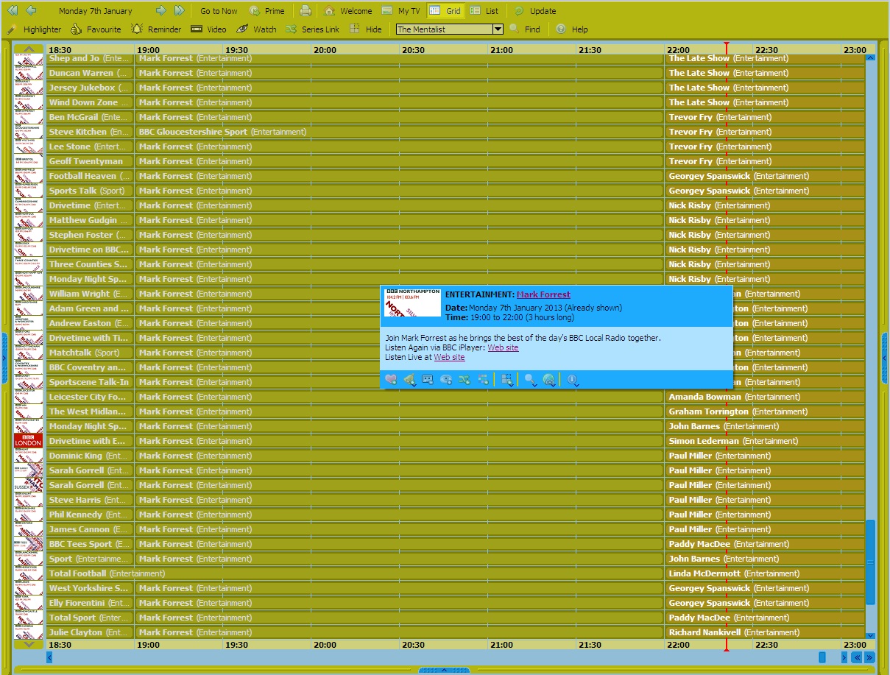Image resolution: width=890 pixels, height=675 pixels.
Task: Select the Grid view
Action: click(445, 11)
